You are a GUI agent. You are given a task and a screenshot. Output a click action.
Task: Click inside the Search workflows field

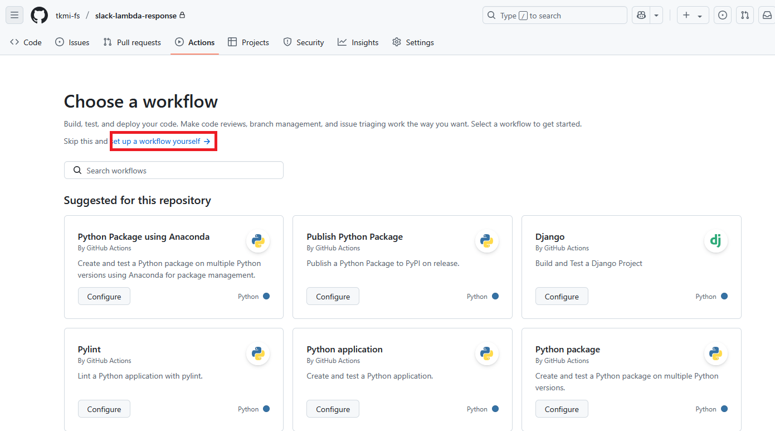[x=173, y=170]
